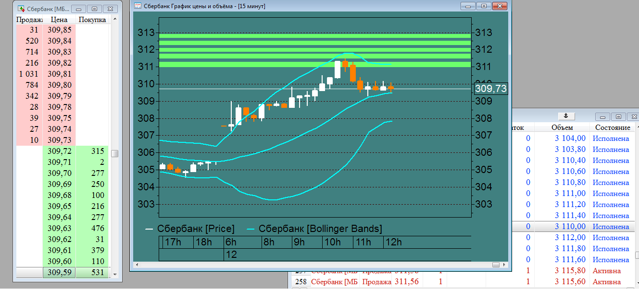639x289 pixels.
Task: Select best ask price 309,73
Action: pyautogui.click(x=60, y=140)
